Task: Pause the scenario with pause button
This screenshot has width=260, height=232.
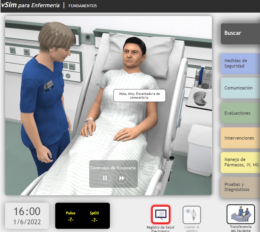Action: 105,178
